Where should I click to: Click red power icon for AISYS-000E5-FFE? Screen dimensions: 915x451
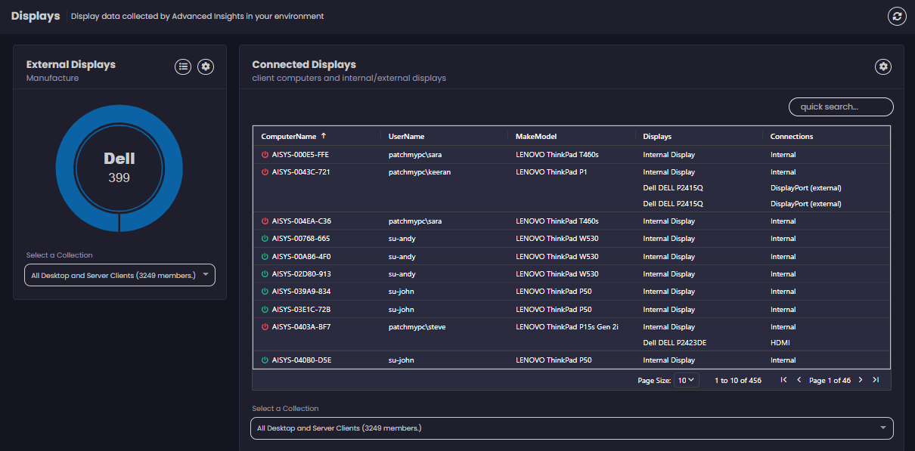pyautogui.click(x=265, y=155)
